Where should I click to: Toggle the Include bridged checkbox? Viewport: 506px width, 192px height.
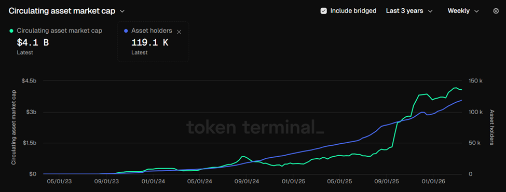pos(323,11)
